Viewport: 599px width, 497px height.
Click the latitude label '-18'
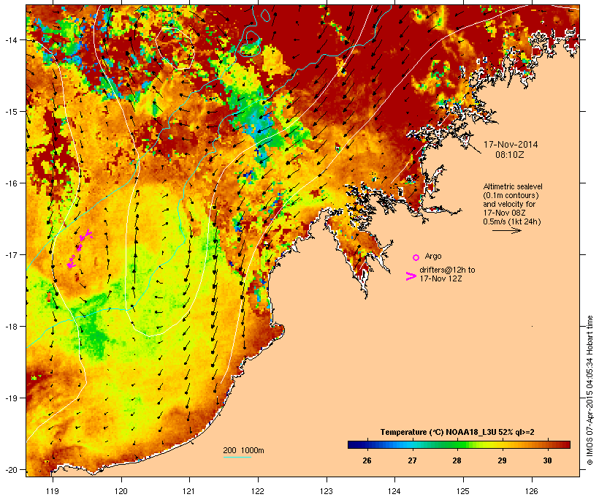pos(10,327)
